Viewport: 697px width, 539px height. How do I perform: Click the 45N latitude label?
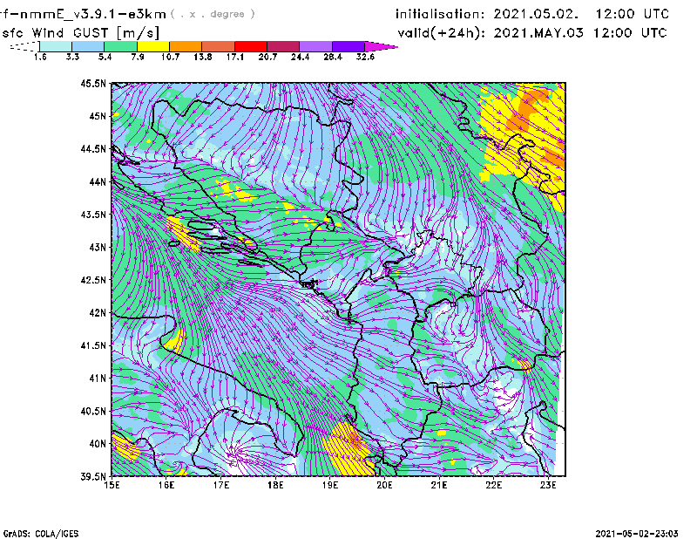[x=98, y=116]
